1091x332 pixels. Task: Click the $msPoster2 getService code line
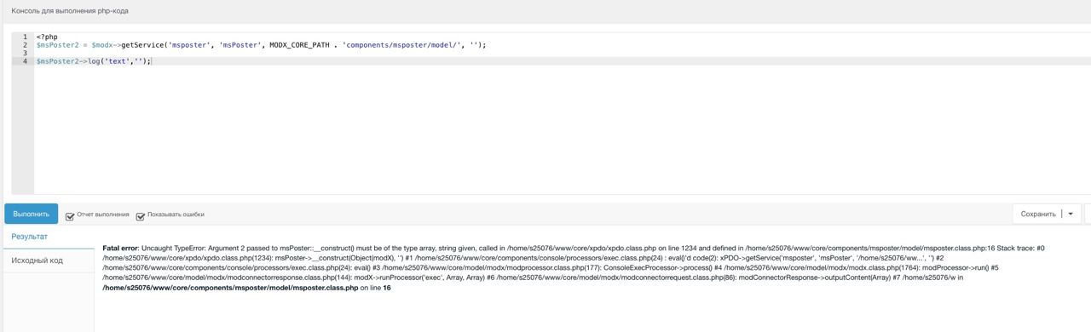pyautogui.click(x=261, y=45)
